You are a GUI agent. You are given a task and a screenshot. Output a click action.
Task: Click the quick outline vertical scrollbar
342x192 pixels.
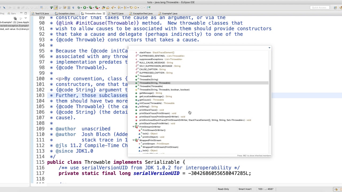tap(270, 98)
